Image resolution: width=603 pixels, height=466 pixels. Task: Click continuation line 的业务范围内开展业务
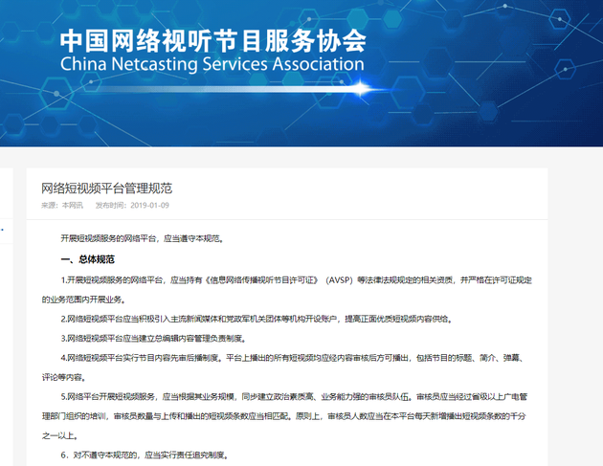tap(84, 300)
